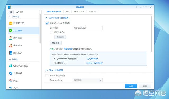Click Mac (Finder) label

[x=60, y=63]
